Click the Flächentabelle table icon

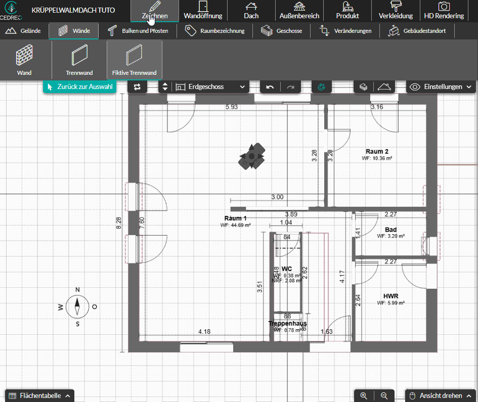(13, 396)
